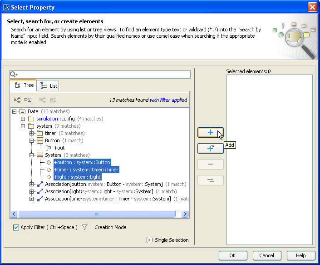320x265 pixels.
Task: Click the scroll right arrow
Action: [x=185, y=214]
